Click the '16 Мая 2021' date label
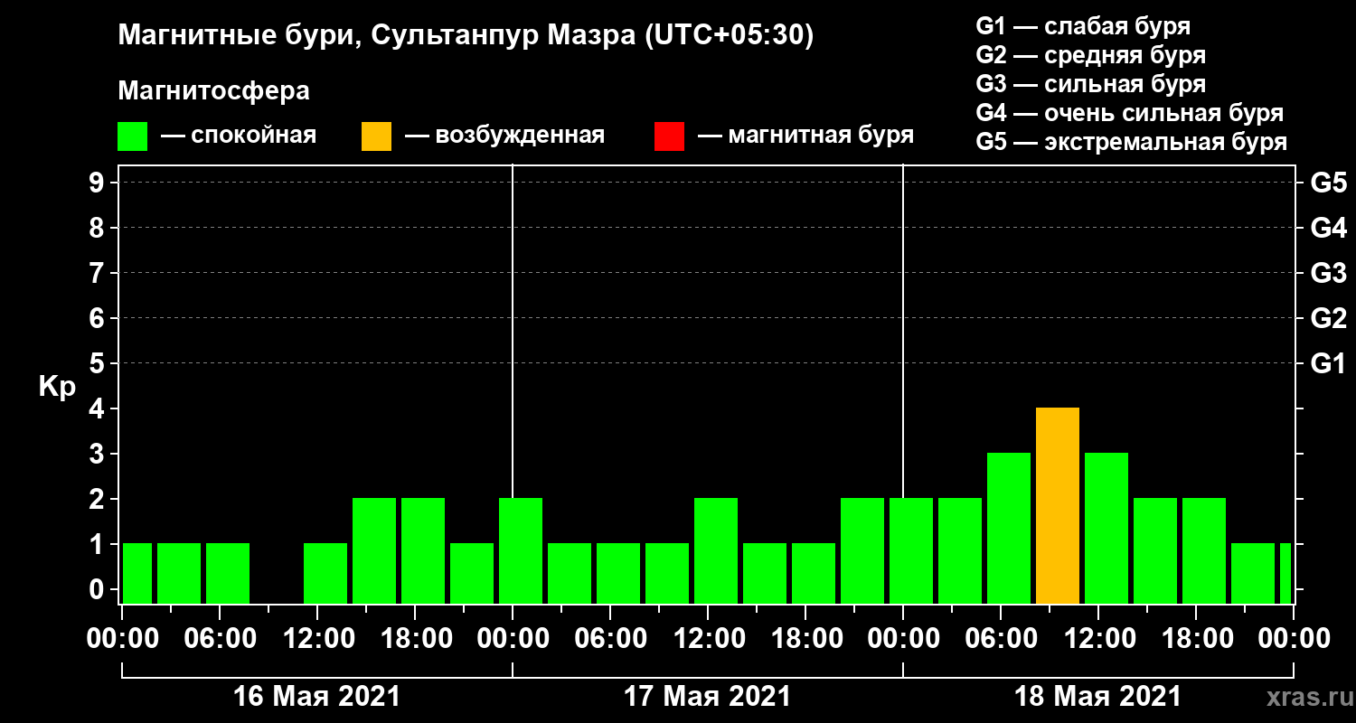 click(316, 697)
